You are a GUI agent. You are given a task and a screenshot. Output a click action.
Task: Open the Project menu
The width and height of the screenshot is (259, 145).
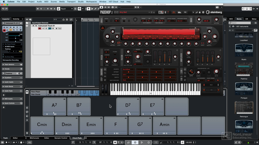(31, 1)
